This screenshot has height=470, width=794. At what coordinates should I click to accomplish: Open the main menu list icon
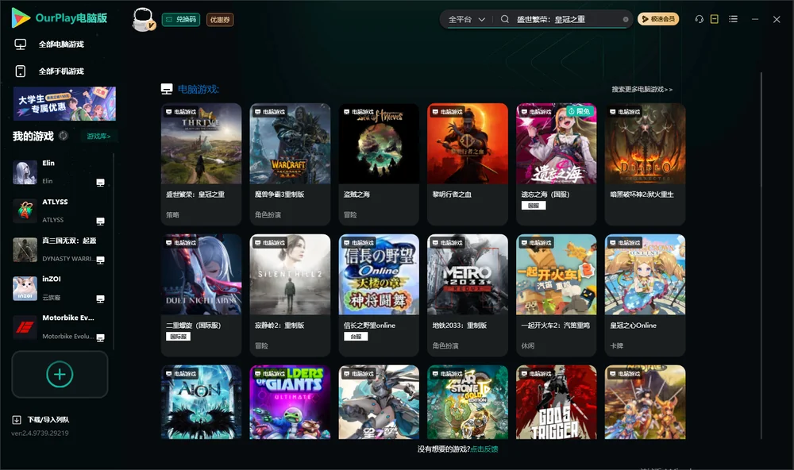coord(733,19)
